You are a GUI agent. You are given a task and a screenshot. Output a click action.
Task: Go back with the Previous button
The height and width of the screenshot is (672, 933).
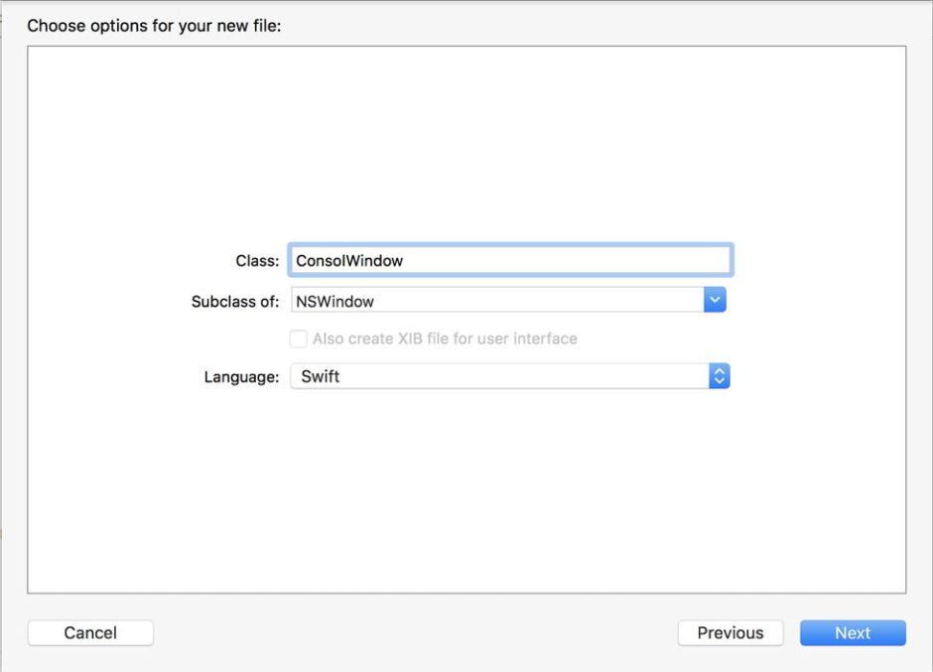click(x=730, y=633)
